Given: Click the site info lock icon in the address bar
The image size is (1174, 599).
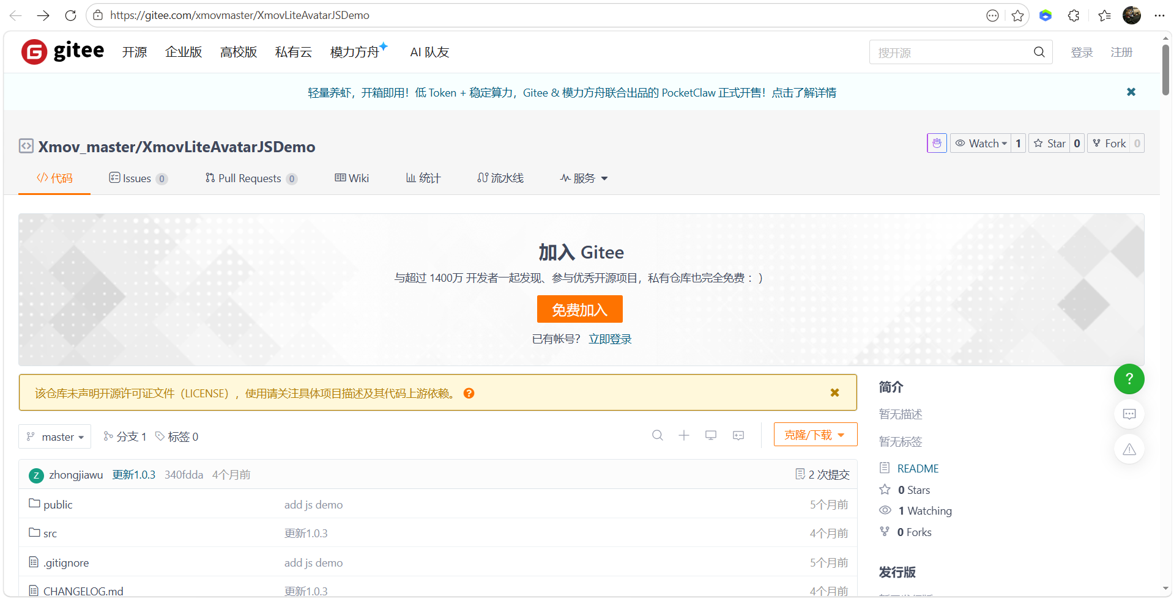Looking at the screenshot, I should pos(98,15).
